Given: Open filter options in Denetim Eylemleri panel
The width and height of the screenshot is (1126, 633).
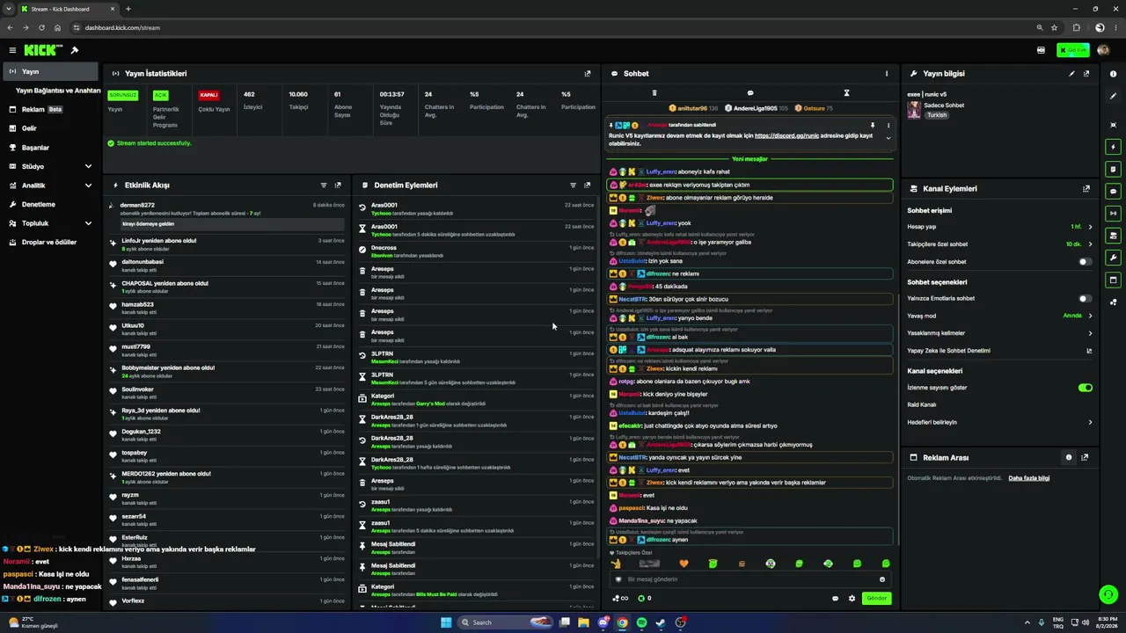Looking at the screenshot, I should pos(574,186).
